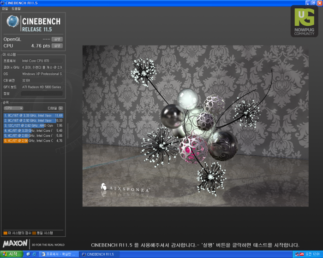Image resolution: width=323 pixels, height=258 pixels.
Task: Click the rendered scene preview image
Action: [196, 126]
